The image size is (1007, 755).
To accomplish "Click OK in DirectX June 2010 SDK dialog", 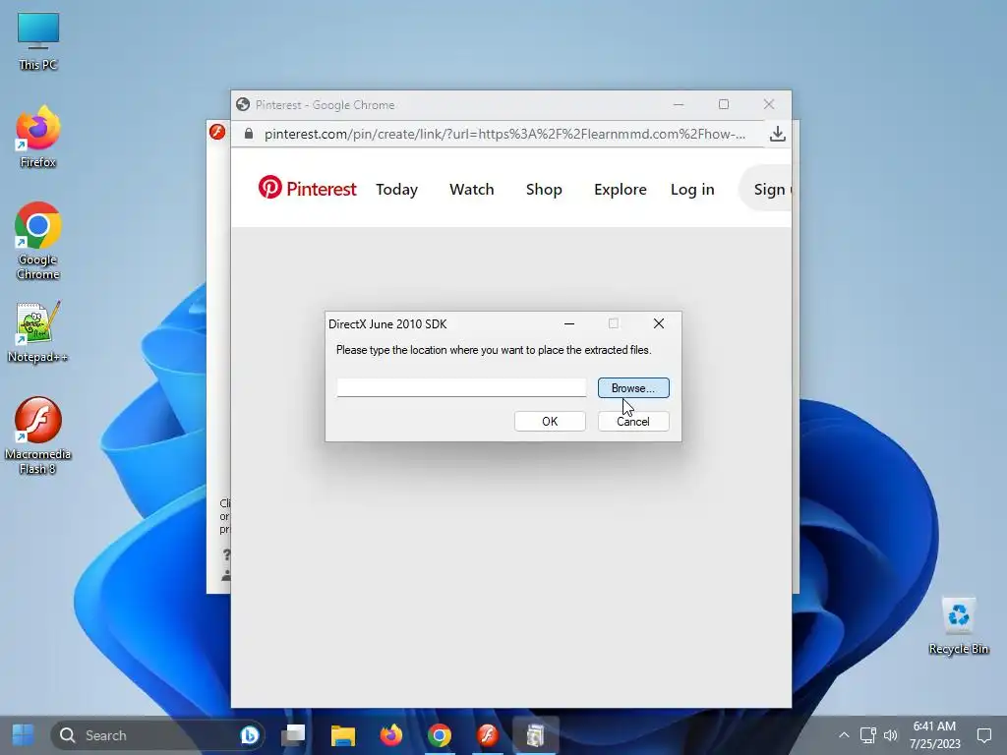I will point(550,421).
